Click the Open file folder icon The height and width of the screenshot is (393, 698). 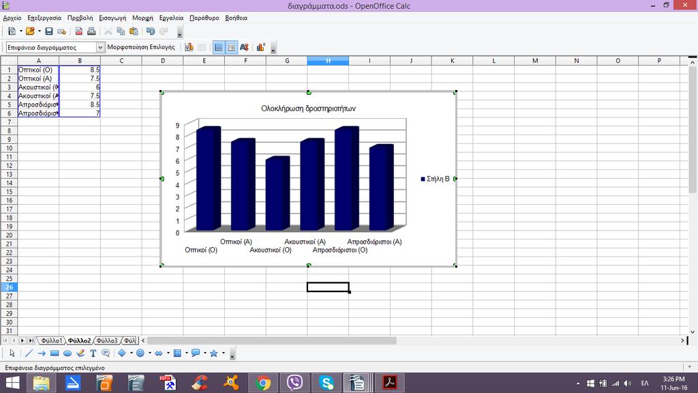point(30,31)
